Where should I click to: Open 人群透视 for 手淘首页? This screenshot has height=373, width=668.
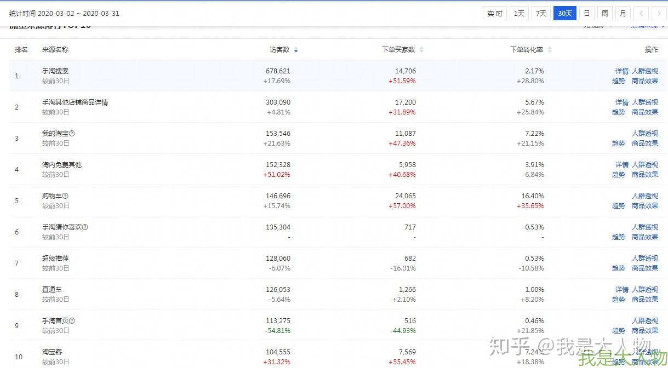(645, 321)
